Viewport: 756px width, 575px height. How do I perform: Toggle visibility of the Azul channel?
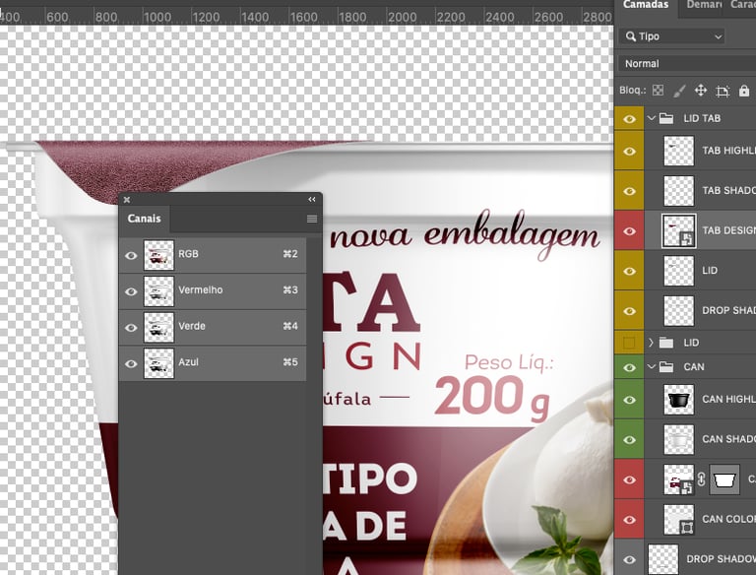[x=131, y=363]
